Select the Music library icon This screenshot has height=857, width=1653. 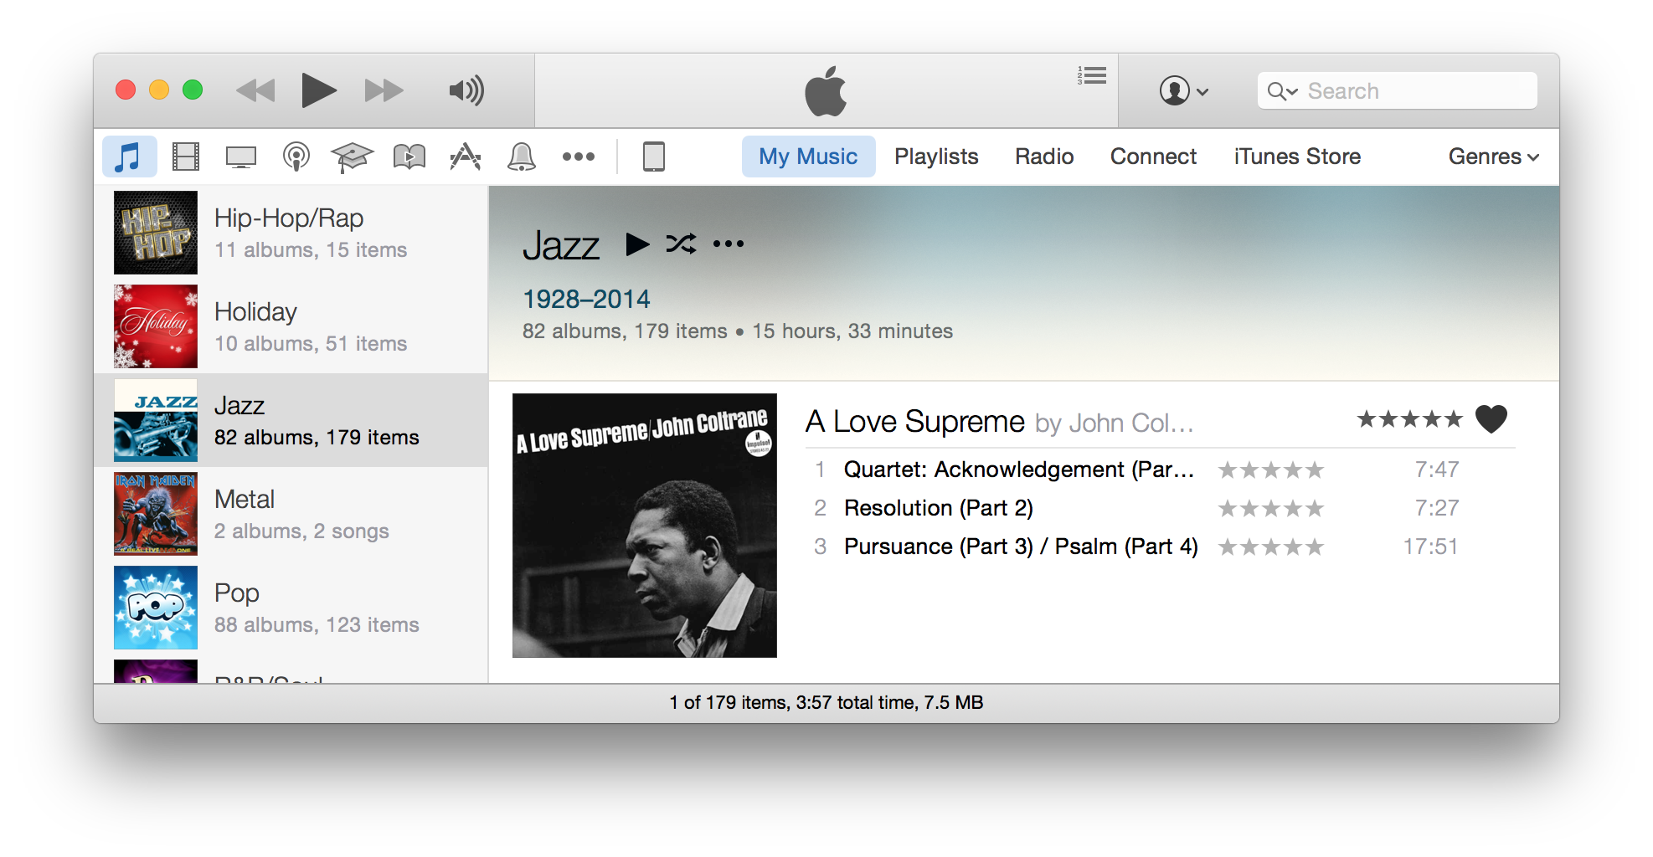(x=129, y=157)
